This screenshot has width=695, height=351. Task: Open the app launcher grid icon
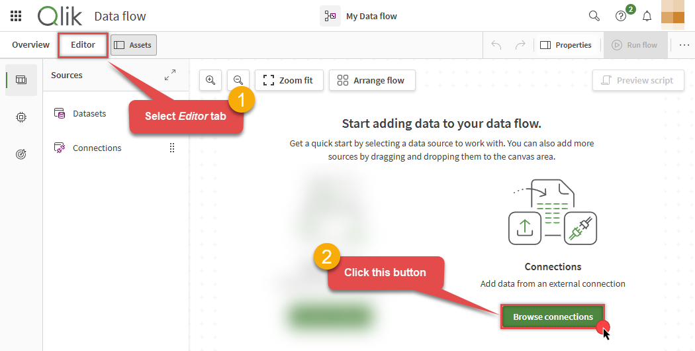[16, 16]
